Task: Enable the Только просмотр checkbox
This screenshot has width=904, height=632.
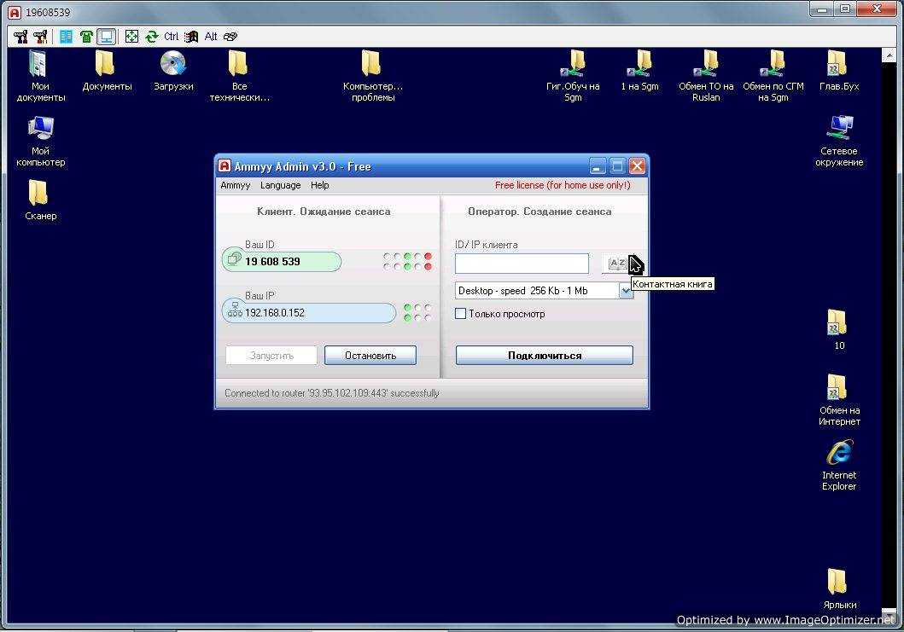Action: (461, 314)
